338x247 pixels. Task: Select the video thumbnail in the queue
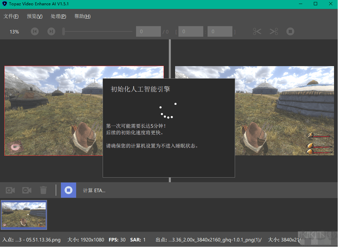[24, 215]
